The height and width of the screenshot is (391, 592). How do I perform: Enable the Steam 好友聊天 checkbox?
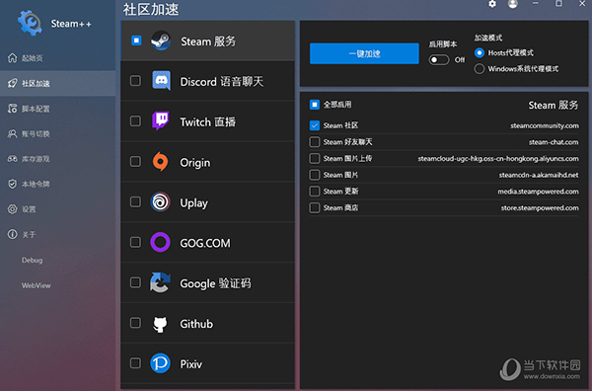[x=315, y=142]
